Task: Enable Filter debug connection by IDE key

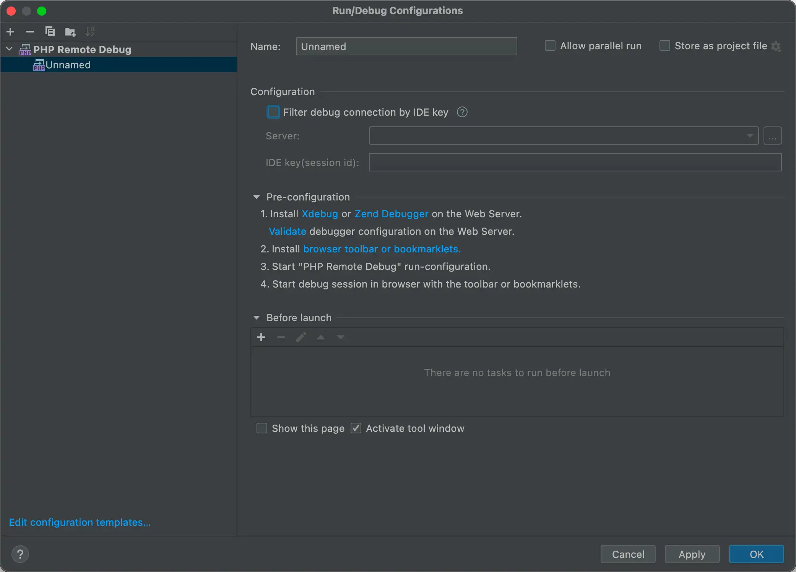Action: click(x=273, y=112)
